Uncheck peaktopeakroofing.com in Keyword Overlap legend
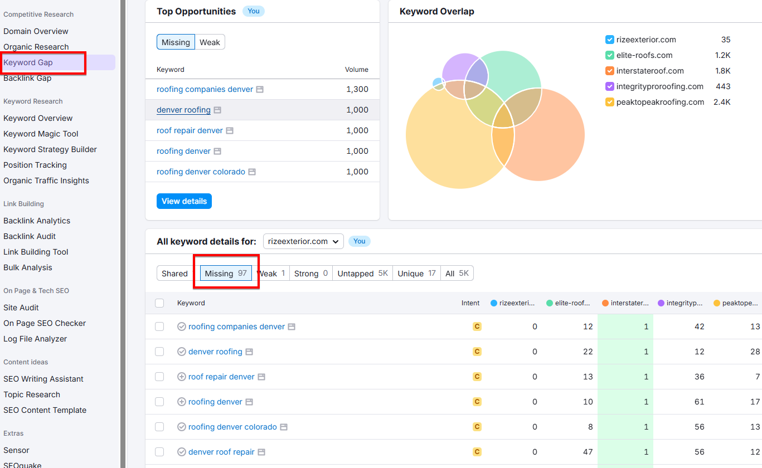Screen dimensions: 762x468 610,102
